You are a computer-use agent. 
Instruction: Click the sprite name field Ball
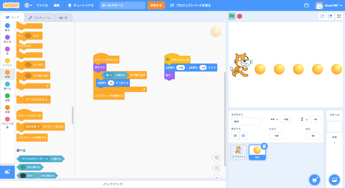tap(246, 122)
